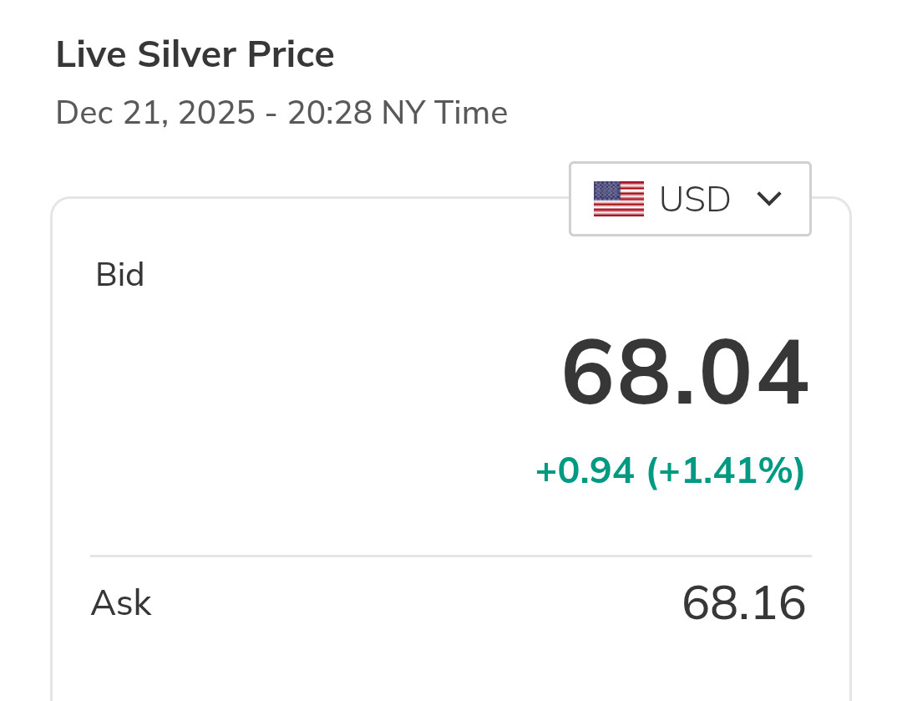The width and height of the screenshot is (902, 701).
Task: Click the green plus sign before 0.94
Action: point(545,472)
